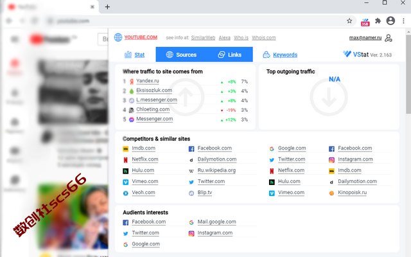This screenshot has width=411, height=257.
Task: Open Twitter.com in Audients interests
Action: tap(146, 233)
